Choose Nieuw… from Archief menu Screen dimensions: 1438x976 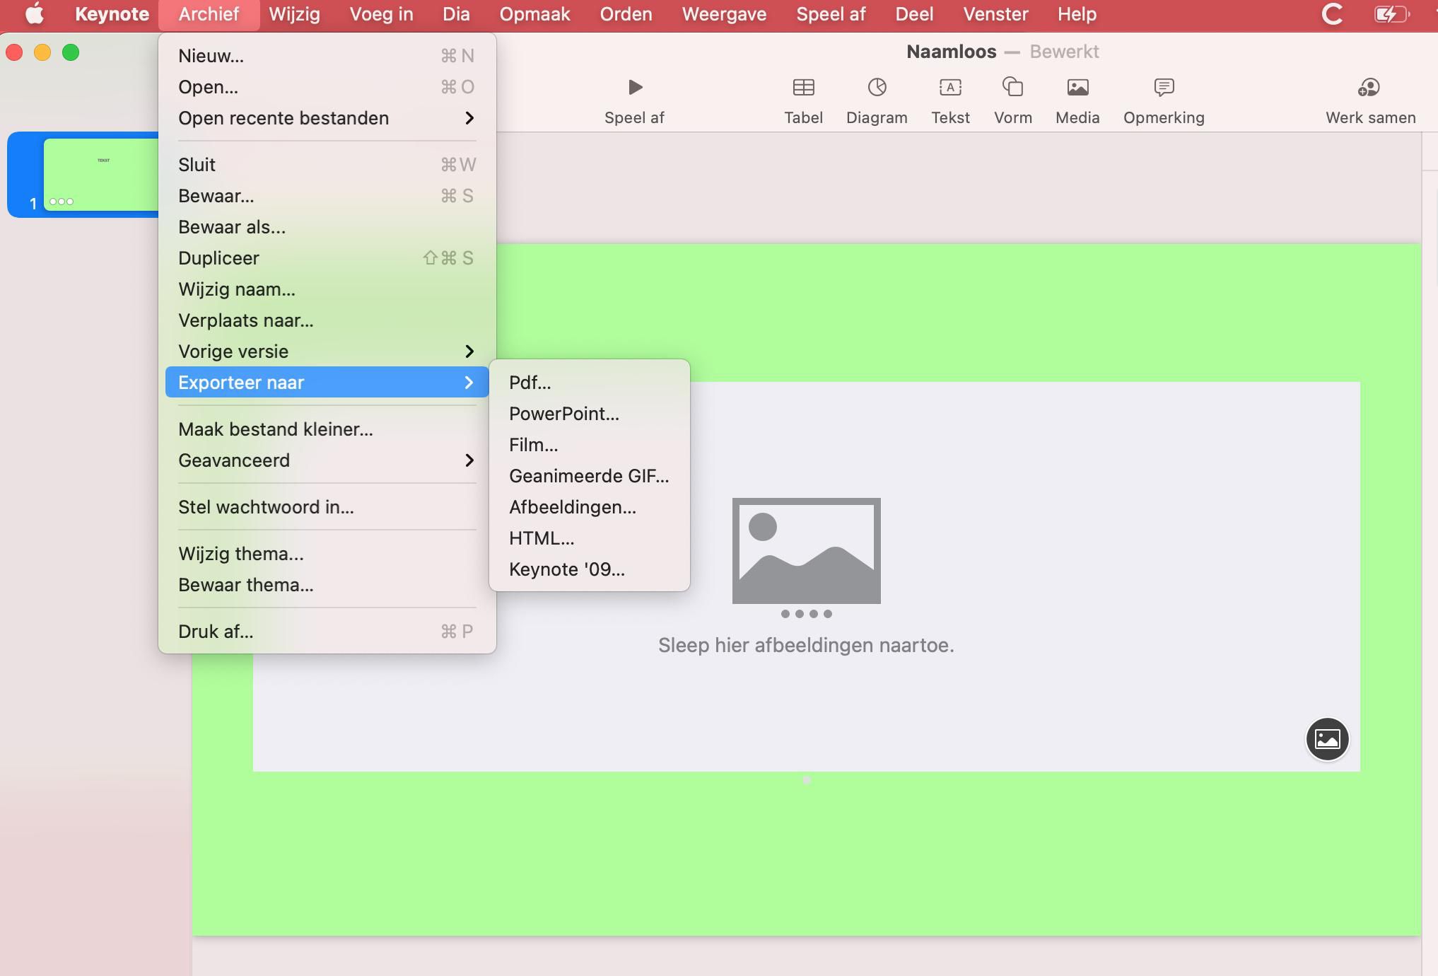click(x=327, y=56)
